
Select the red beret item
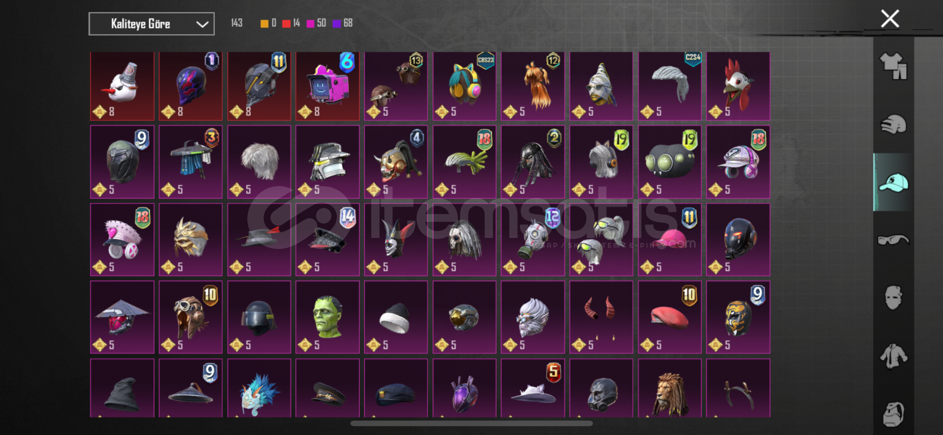(x=669, y=317)
